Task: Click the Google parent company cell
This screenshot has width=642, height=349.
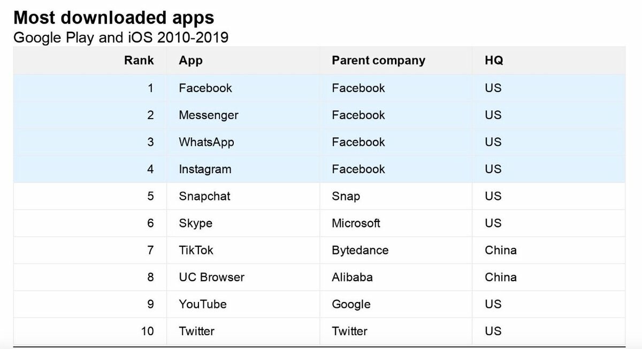Action: pyautogui.click(x=351, y=304)
